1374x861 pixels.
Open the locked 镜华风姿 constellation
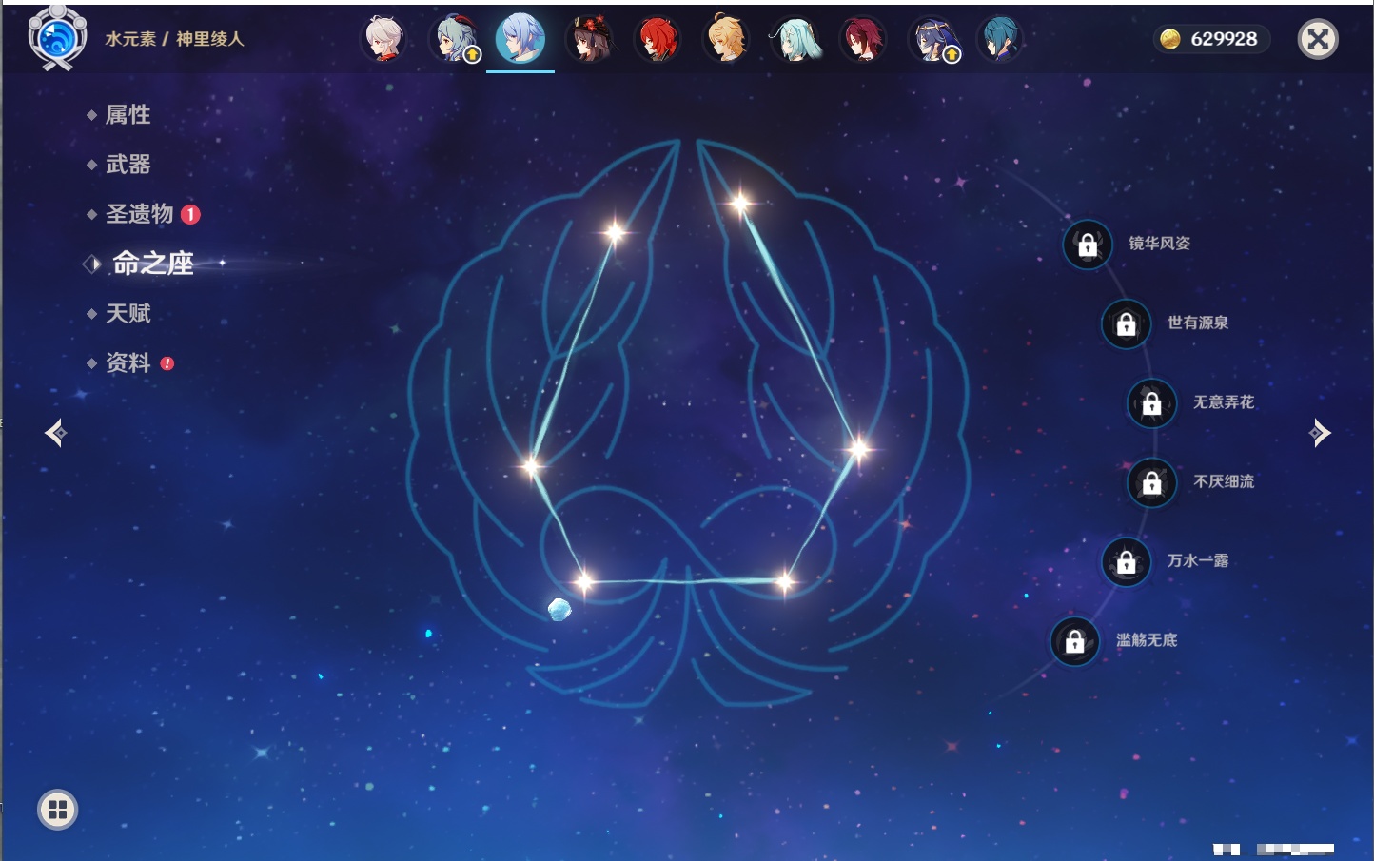(1088, 245)
